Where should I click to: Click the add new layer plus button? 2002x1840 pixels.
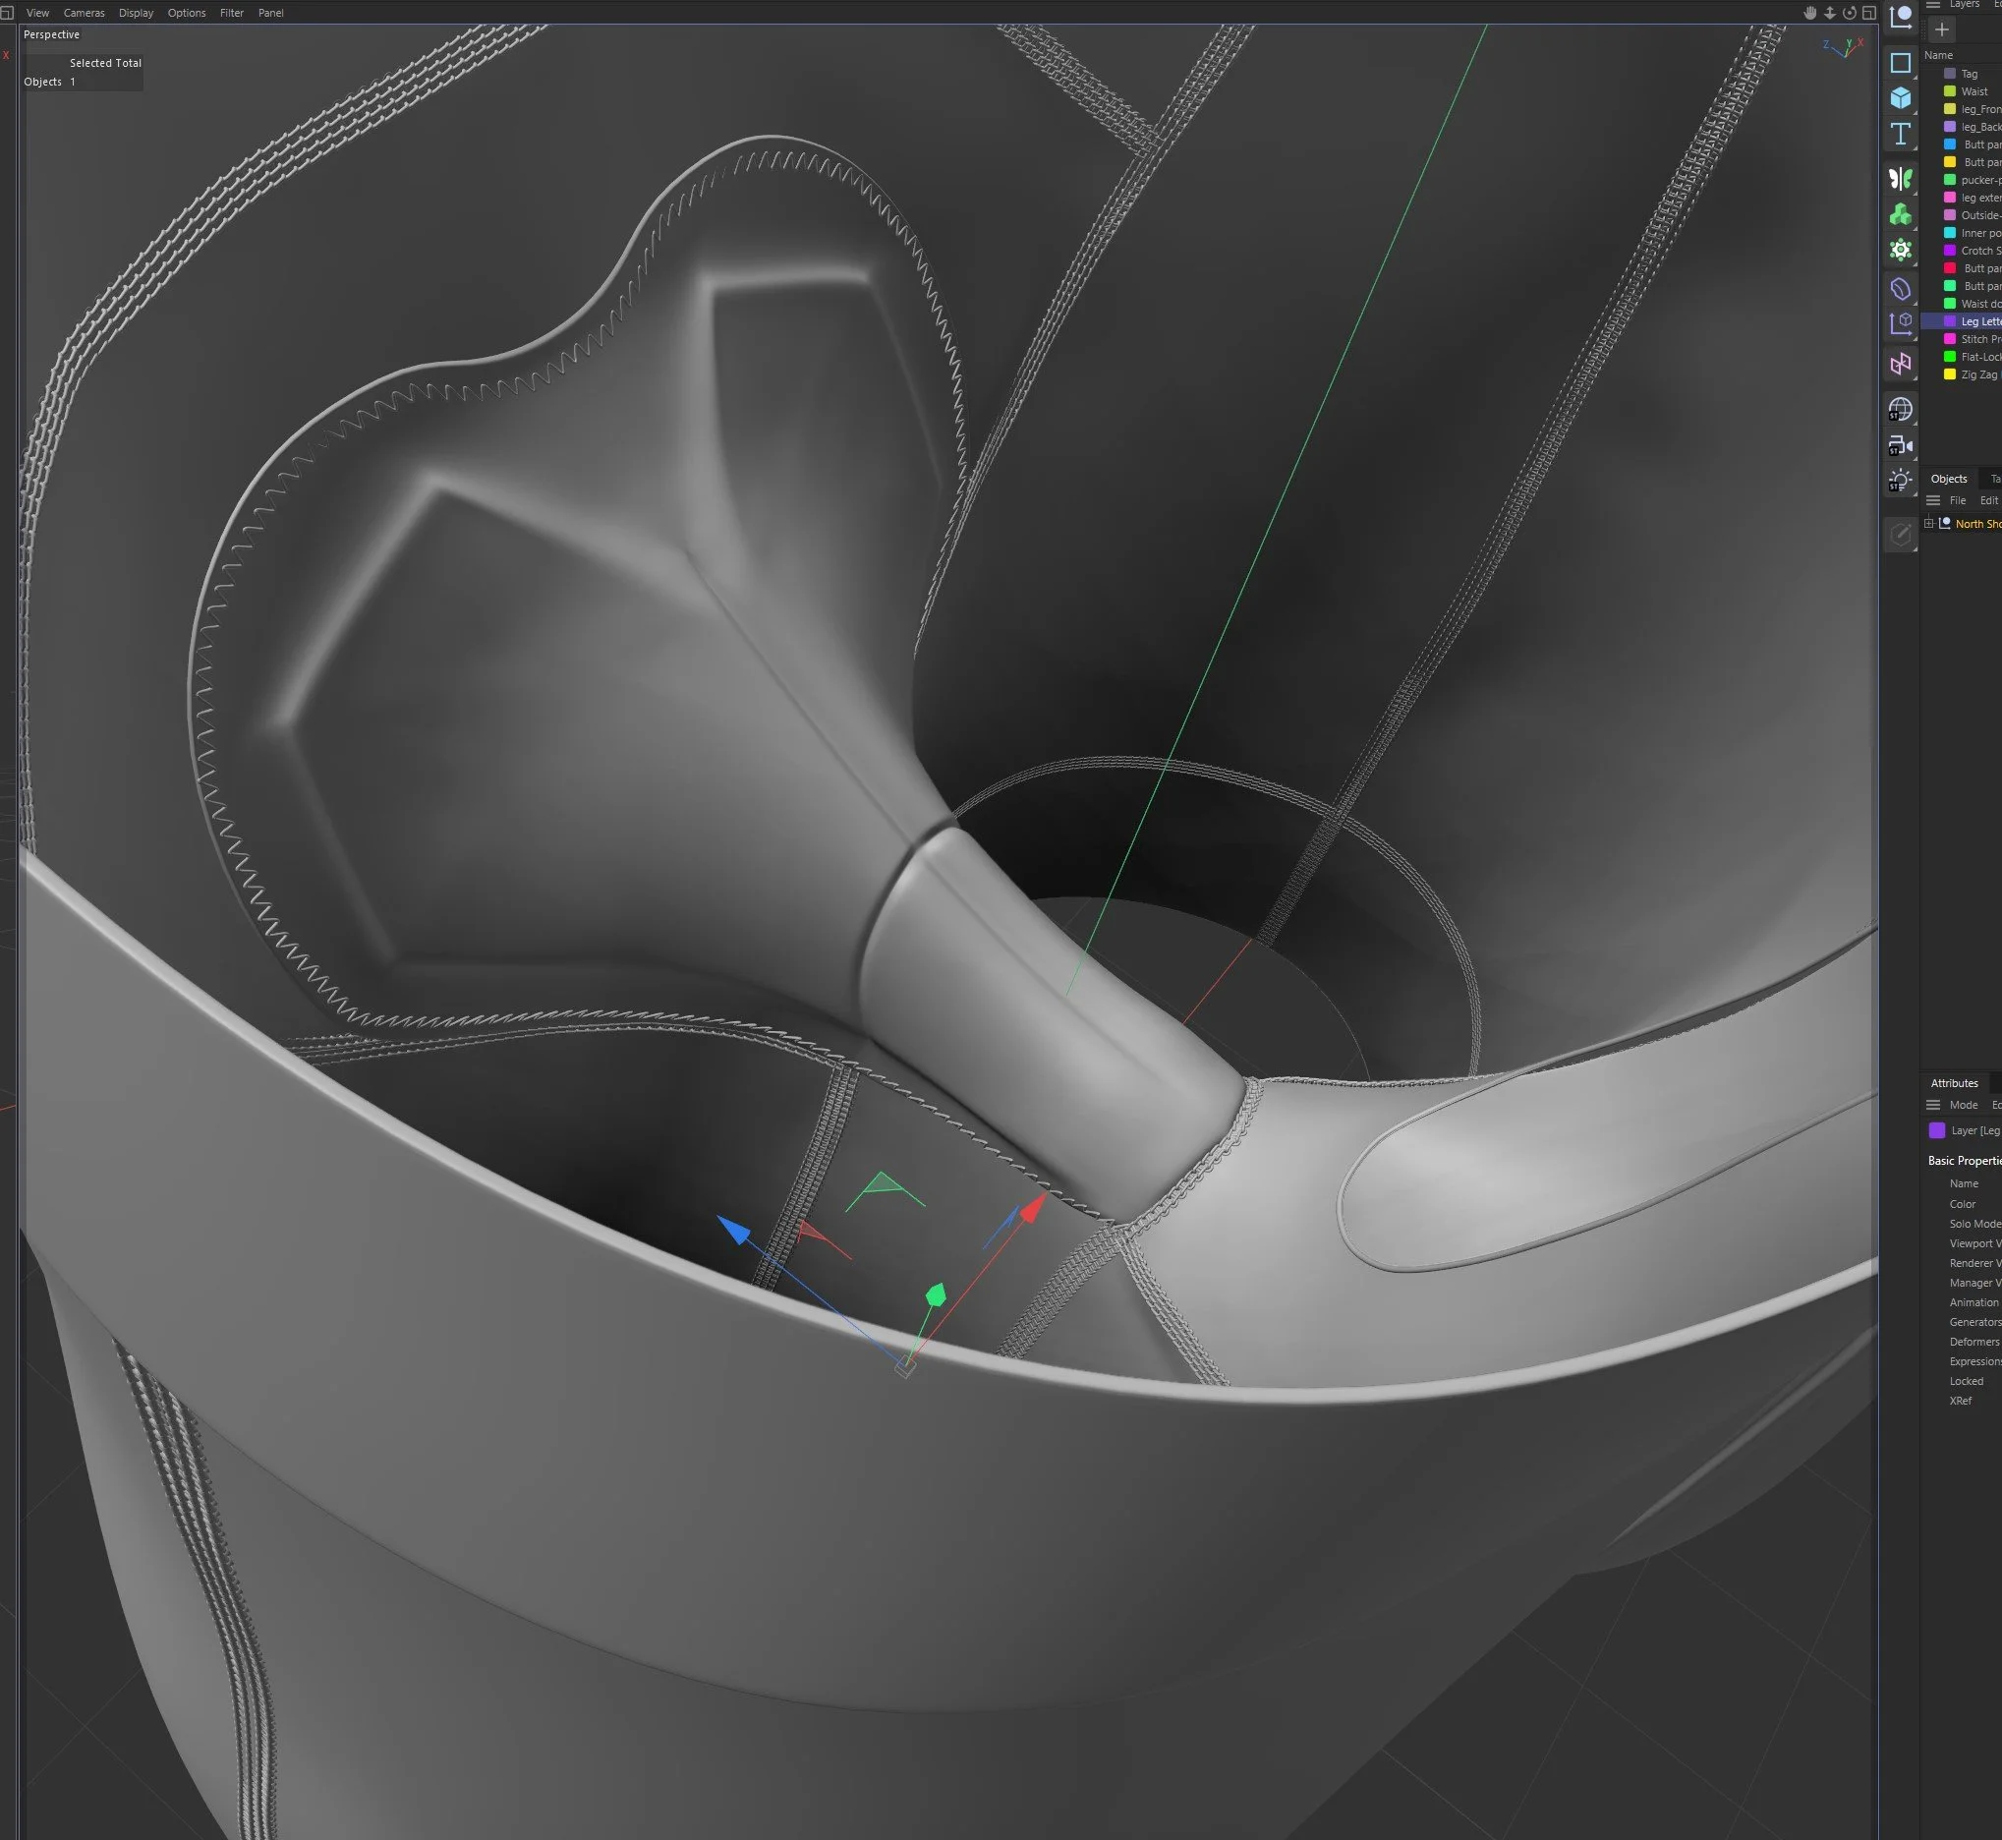click(1941, 29)
